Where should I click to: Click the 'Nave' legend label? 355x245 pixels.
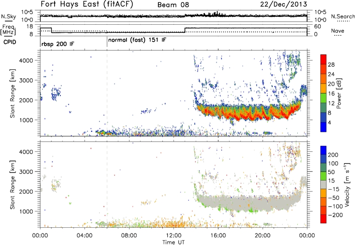click(338, 31)
